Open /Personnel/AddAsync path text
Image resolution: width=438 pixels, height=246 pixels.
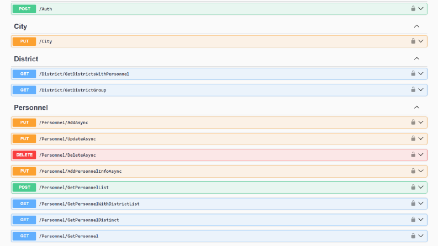tap(64, 122)
